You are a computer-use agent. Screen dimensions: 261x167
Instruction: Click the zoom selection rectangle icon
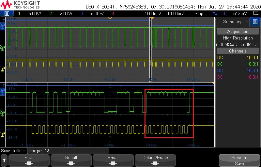coord(255,13)
